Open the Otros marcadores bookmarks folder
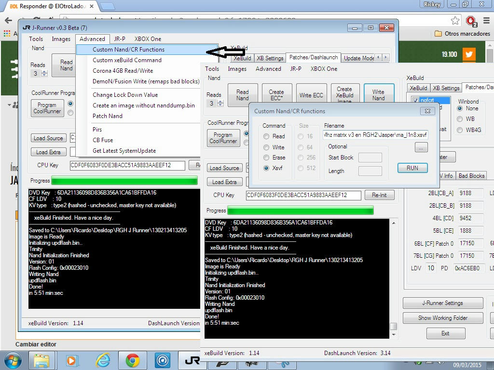This screenshot has width=494, height=370. 462,33
